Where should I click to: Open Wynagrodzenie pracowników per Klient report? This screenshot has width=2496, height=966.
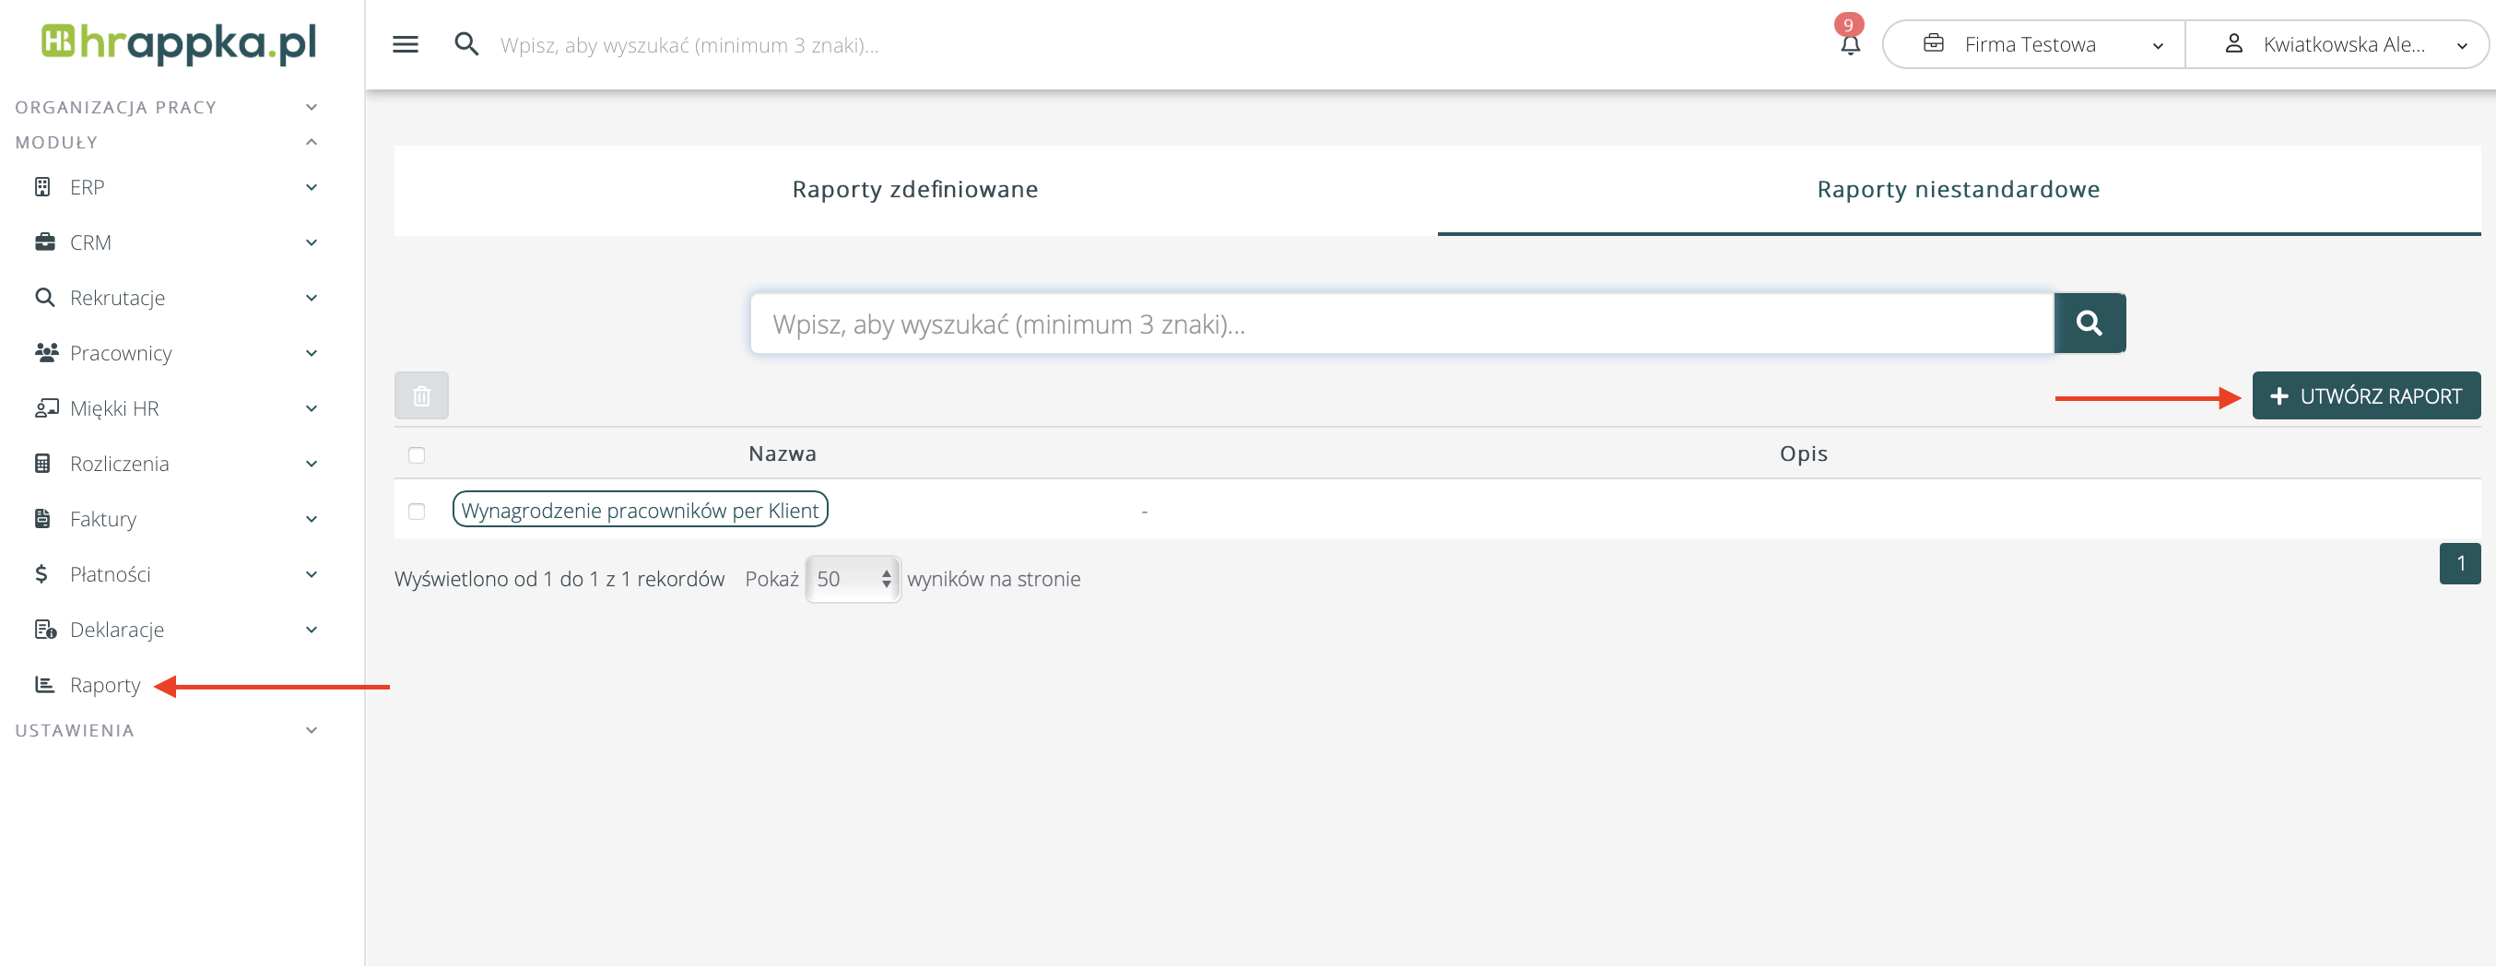(x=640, y=511)
